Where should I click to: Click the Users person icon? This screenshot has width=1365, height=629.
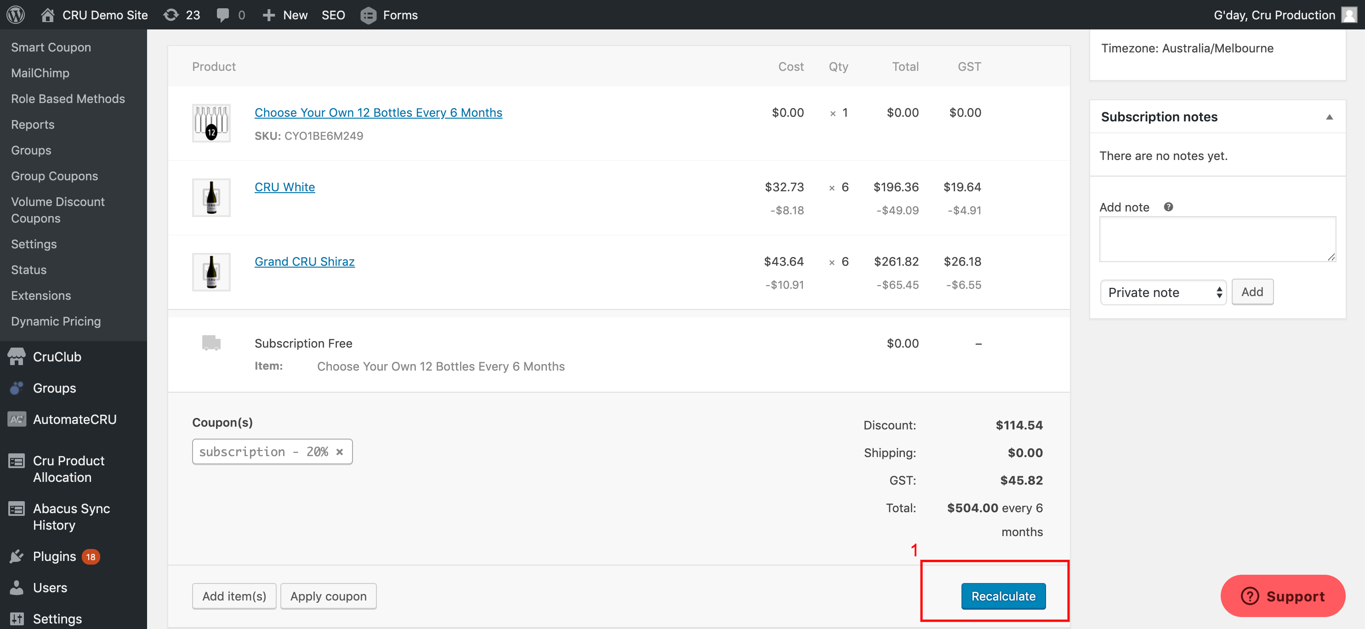point(17,587)
